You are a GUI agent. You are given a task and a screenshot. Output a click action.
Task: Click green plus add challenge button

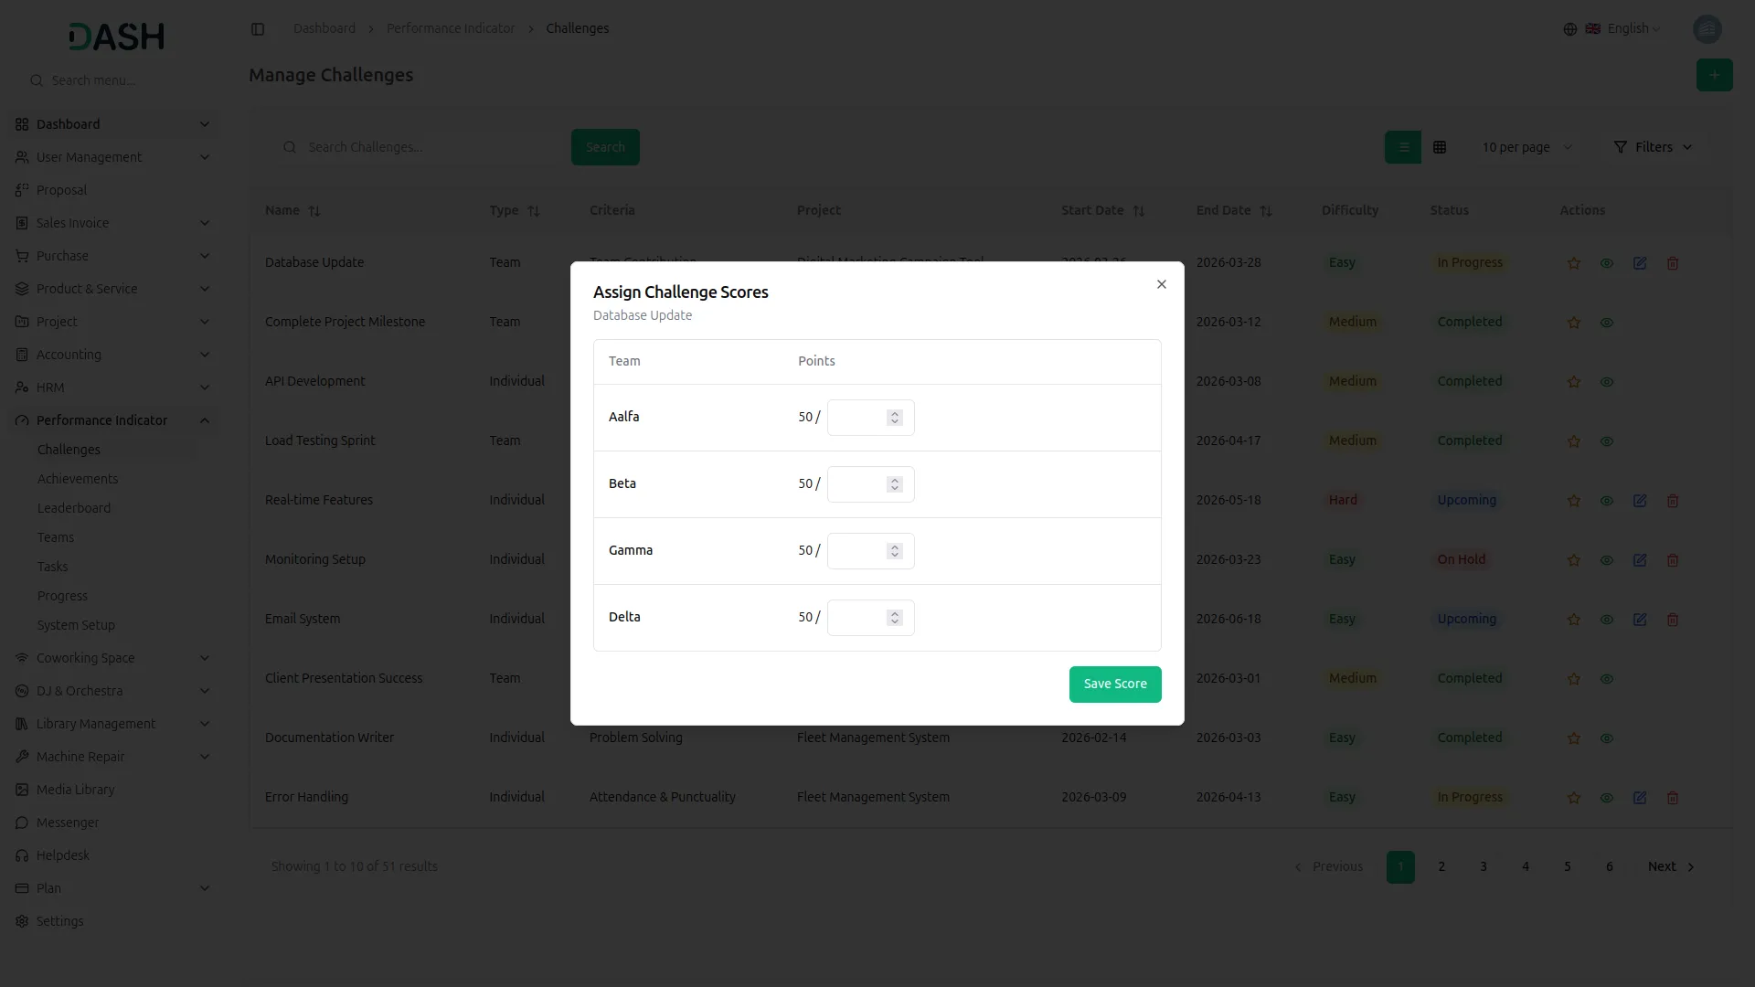click(x=1714, y=75)
